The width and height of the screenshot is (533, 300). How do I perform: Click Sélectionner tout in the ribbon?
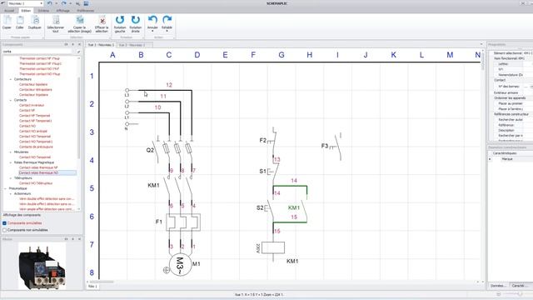coord(56,24)
